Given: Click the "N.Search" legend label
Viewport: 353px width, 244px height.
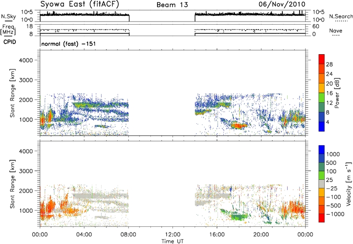Looking at the screenshot, I should click(341, 16).
